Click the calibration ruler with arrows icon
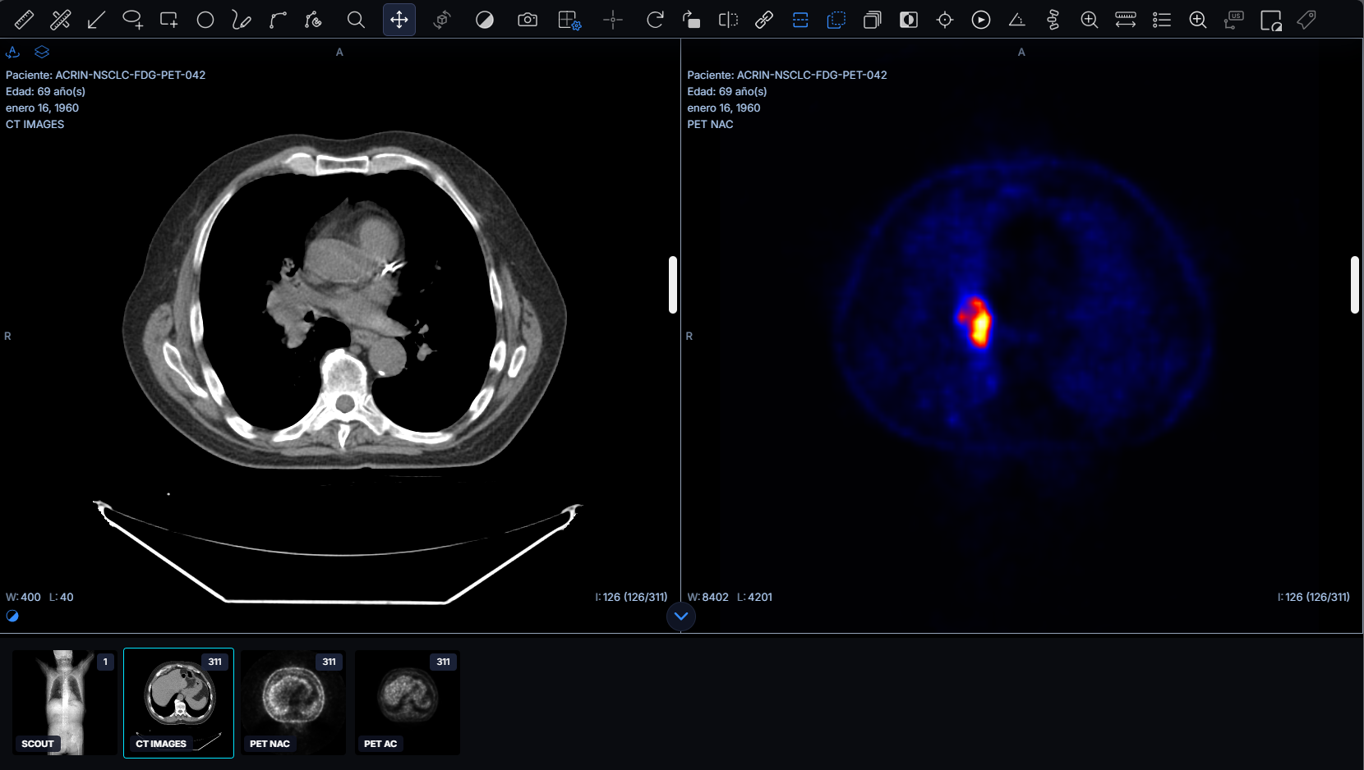1364x770 pixels. 1126,20
